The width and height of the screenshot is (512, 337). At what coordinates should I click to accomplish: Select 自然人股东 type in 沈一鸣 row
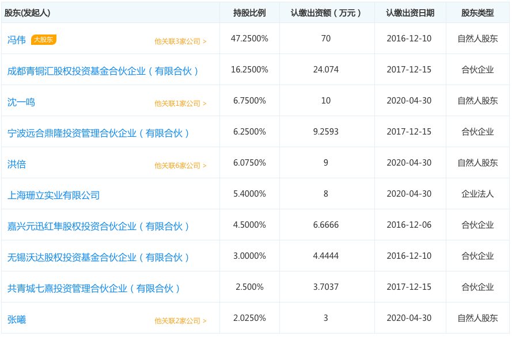coord(477,101)
